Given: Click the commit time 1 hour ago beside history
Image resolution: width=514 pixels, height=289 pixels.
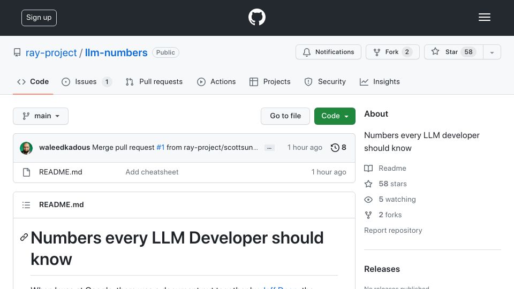Looking at the screenshot, I should coord(305,148).
